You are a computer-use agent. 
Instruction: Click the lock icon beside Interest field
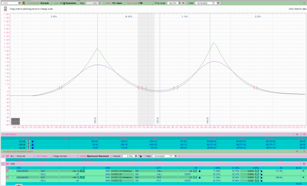coord(140,156)
